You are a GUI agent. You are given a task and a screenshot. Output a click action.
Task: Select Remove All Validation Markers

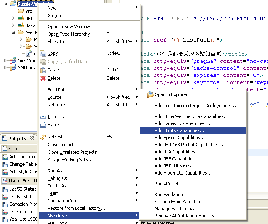coord(193,216)
